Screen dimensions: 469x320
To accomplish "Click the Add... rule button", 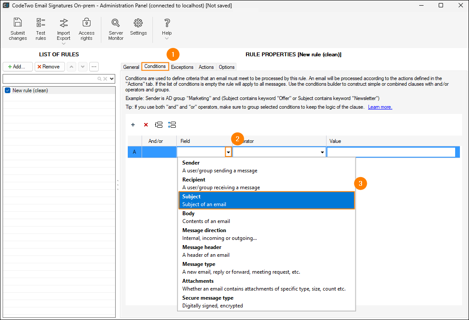I will coord(17,67).
